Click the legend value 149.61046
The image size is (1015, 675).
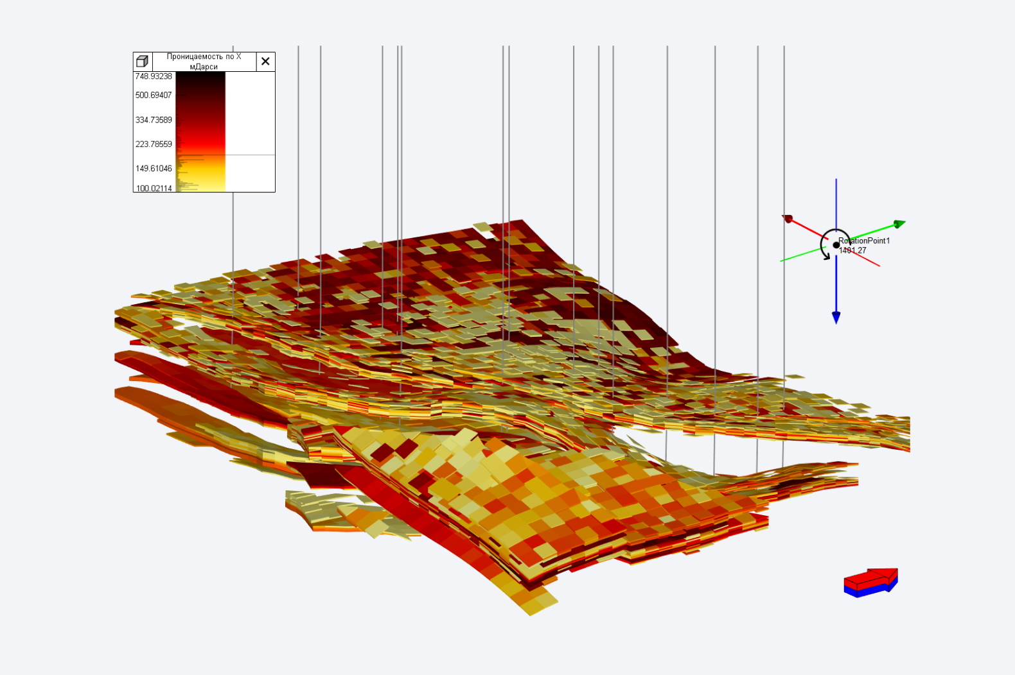click(154, 169)
